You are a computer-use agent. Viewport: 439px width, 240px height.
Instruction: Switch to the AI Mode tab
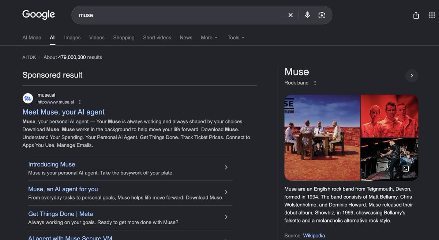[x=32, y=38]
